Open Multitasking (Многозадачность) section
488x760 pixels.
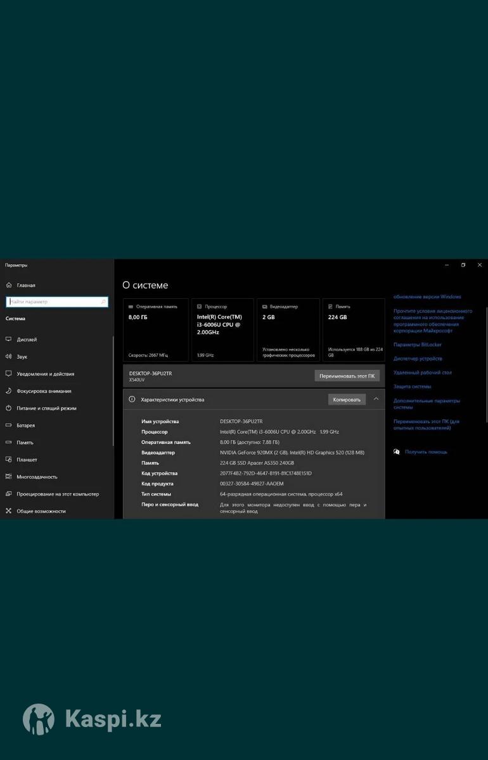click(x=37, y=476)
